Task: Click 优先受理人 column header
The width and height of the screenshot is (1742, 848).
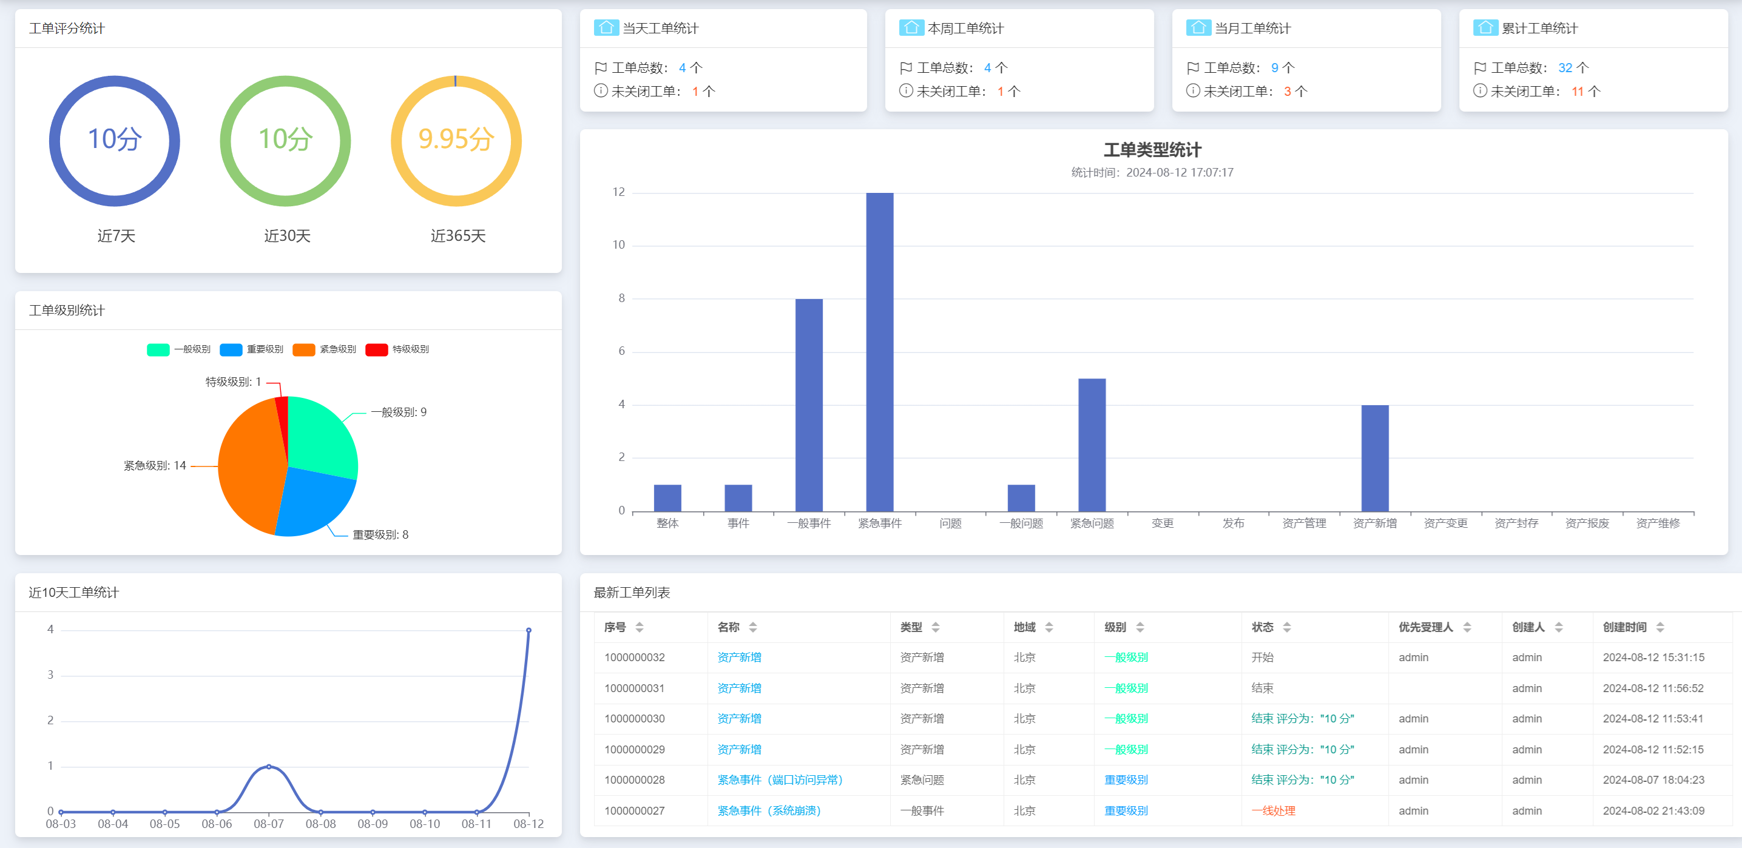Action: [x=1425, y=628]
